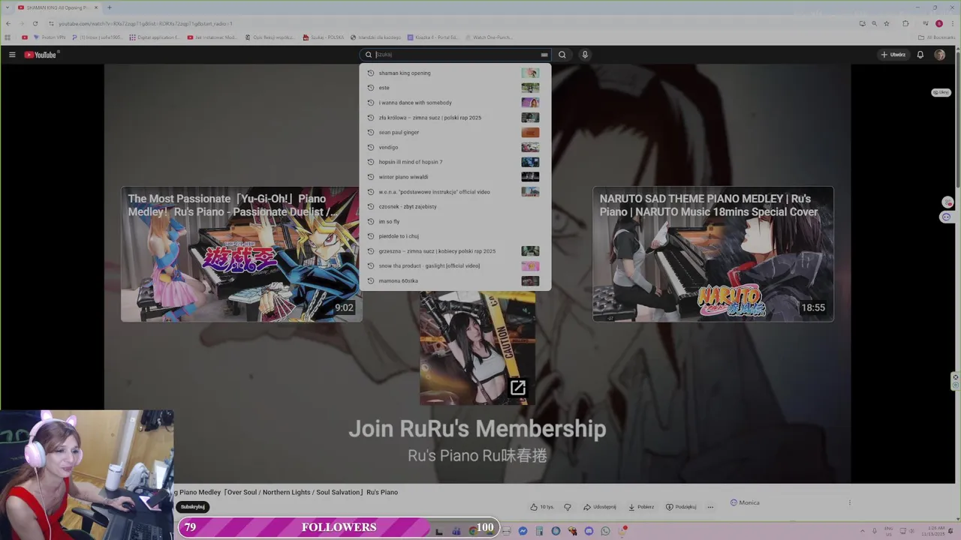Choose "mamona 60sika" suggestion
The width and height of the screenshot is (961, 540).
click(454, 280)
